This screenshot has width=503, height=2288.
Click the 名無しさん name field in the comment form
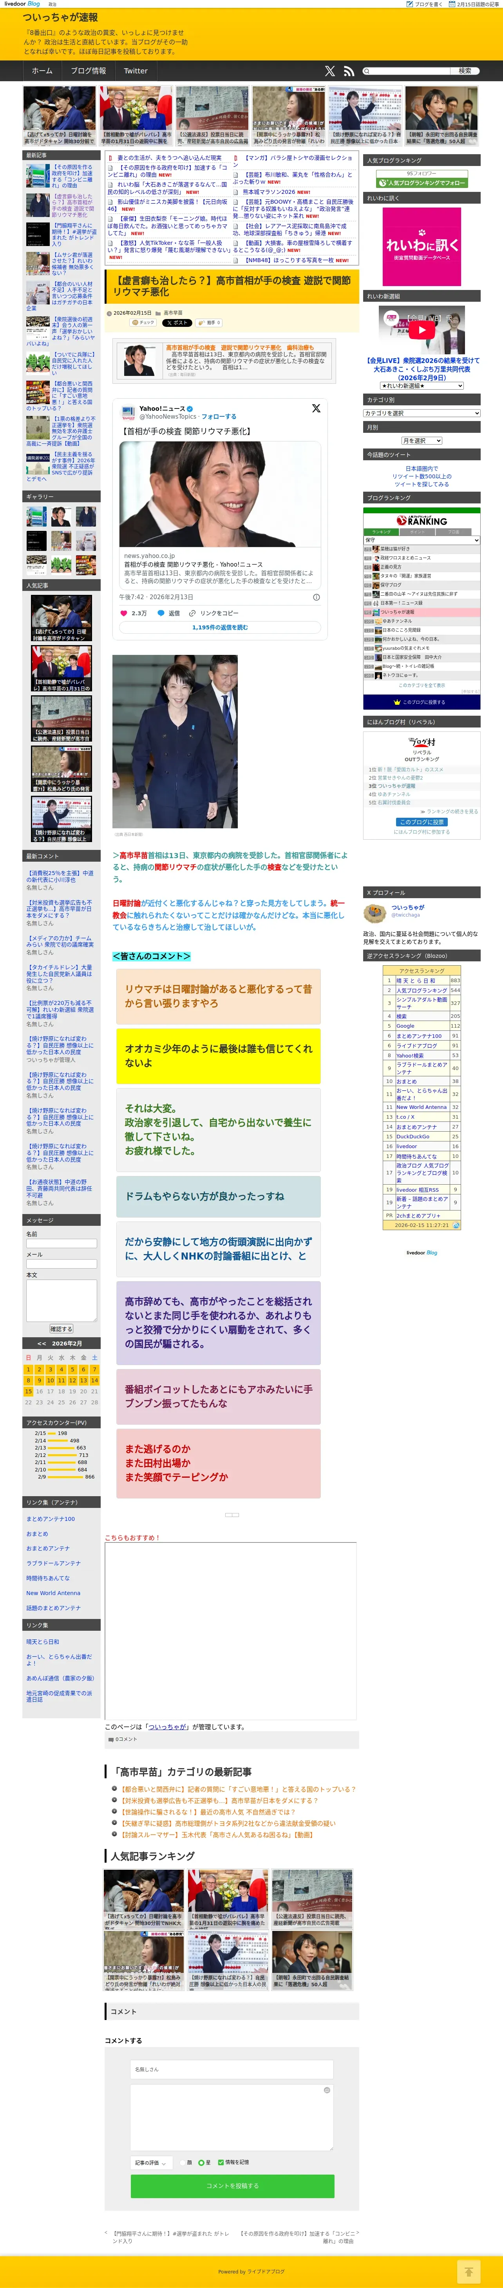(x=232, y=2069)
